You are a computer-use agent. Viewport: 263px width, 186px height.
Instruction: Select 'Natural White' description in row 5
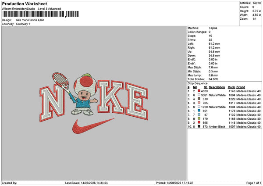pyautogui.click(x=217, y=107)
